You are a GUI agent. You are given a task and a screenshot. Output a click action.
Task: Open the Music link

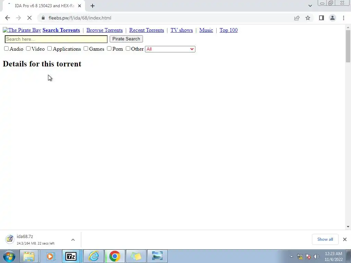pos(206,30)
